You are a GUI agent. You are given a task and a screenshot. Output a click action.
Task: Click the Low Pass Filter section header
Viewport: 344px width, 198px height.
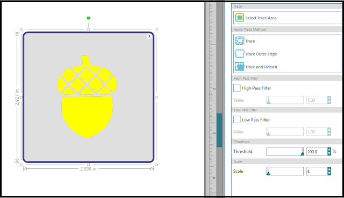[x=287, y=110]
